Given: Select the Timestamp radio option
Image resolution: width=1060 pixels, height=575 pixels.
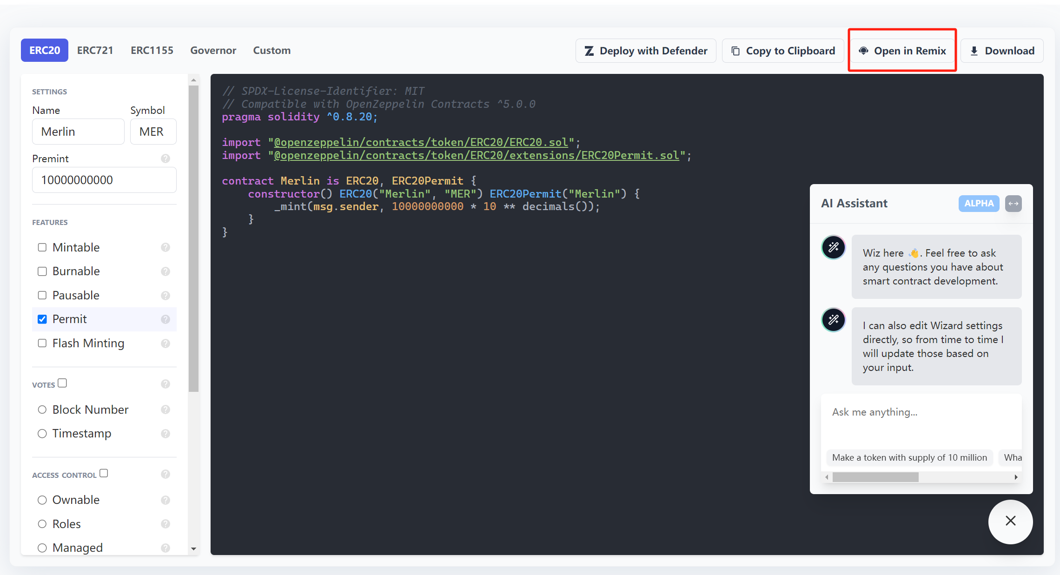Looking at the screenshot, I should click(x=42, y=433).
